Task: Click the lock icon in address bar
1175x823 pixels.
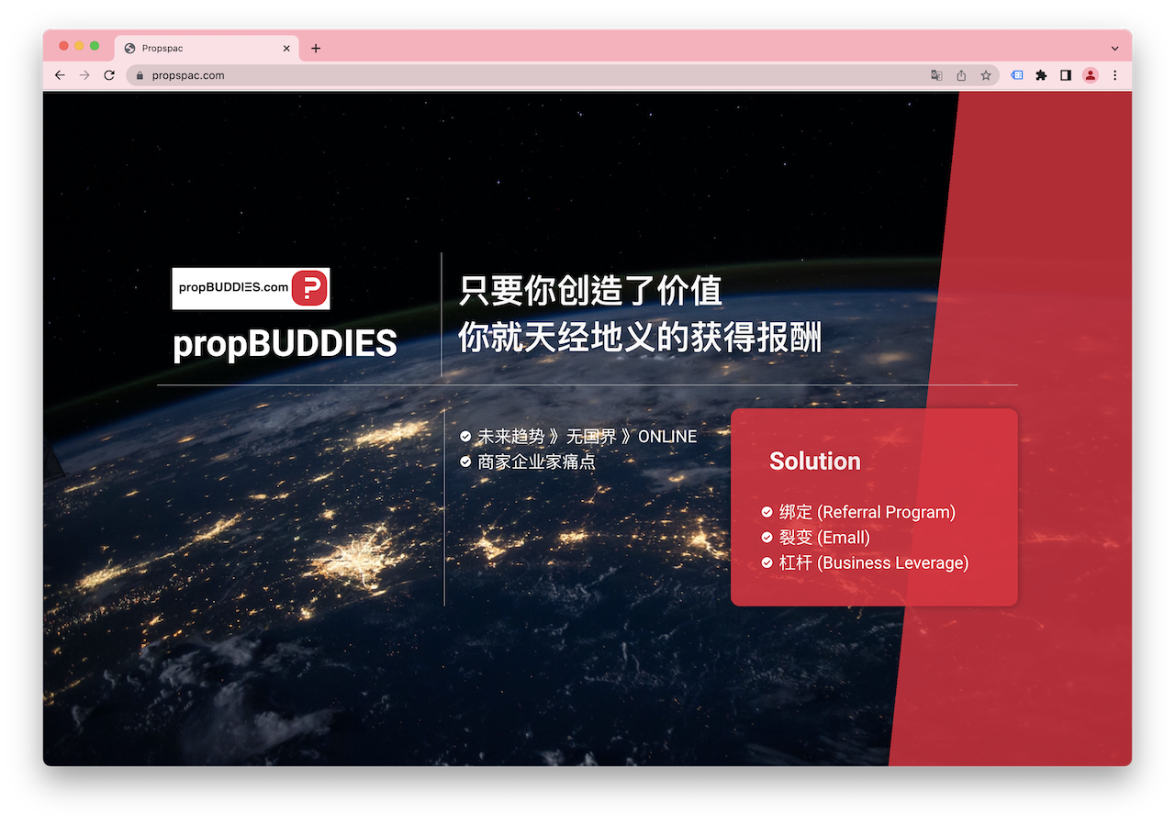Action: pos(140,75)
